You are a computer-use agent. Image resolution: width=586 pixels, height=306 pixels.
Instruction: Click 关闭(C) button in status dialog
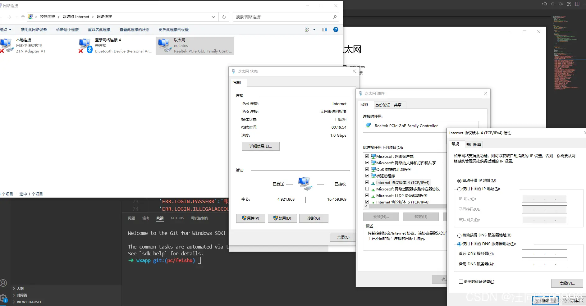pyautogui.click(x=343, y=237)
